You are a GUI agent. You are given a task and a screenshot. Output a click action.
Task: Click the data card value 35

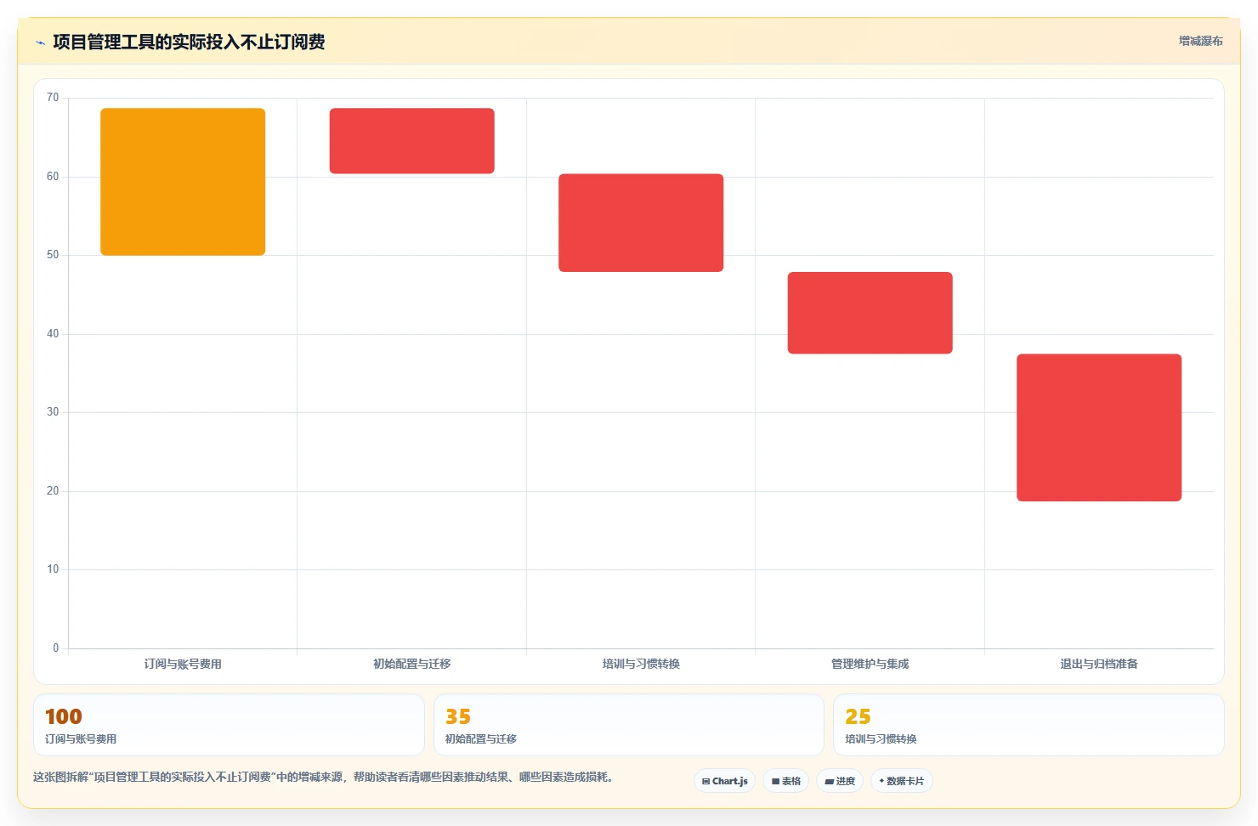coord(458,716)
